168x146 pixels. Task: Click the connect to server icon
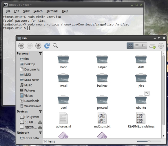[152, 46]
